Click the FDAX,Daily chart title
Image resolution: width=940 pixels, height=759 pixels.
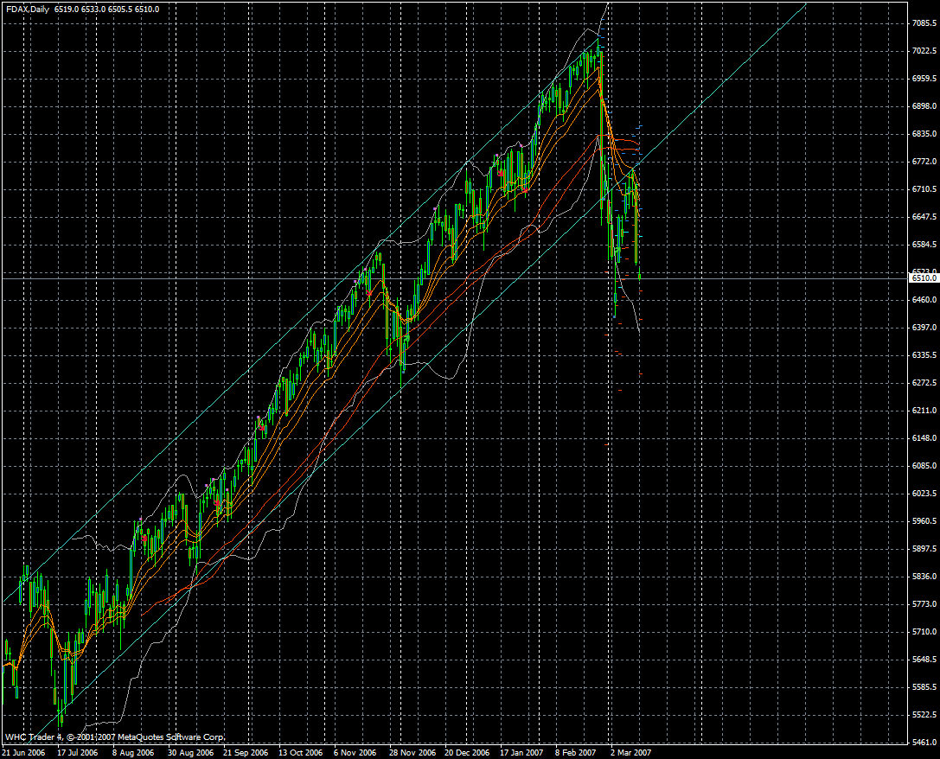pyautogui.click(x=28, y=10)
